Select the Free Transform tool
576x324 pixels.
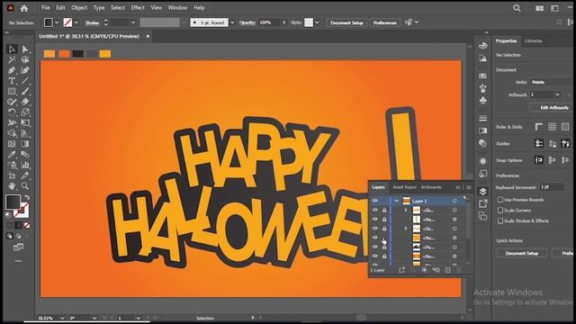pos(25,123)
